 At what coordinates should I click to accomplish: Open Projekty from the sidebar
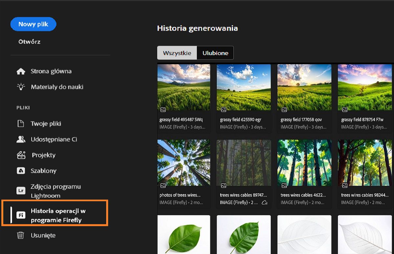pyautogui.click(x=44, y=155)
